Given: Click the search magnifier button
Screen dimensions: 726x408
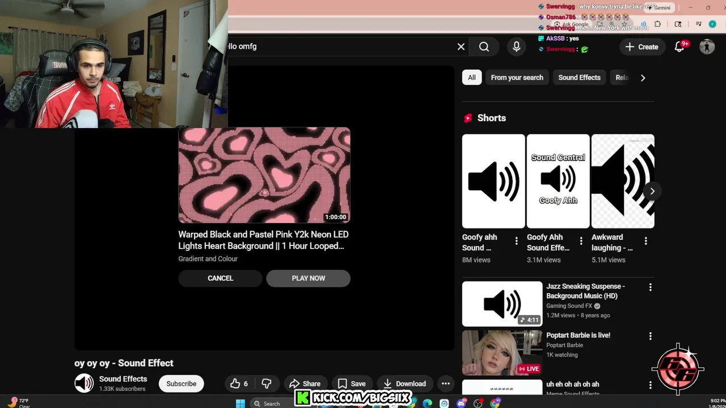Looking at the screenshot, I should (x=484, y=47).
